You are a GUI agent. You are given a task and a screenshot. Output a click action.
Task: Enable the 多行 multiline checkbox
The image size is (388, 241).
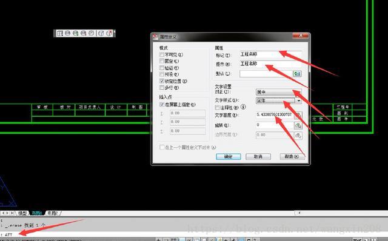point(162,88)
